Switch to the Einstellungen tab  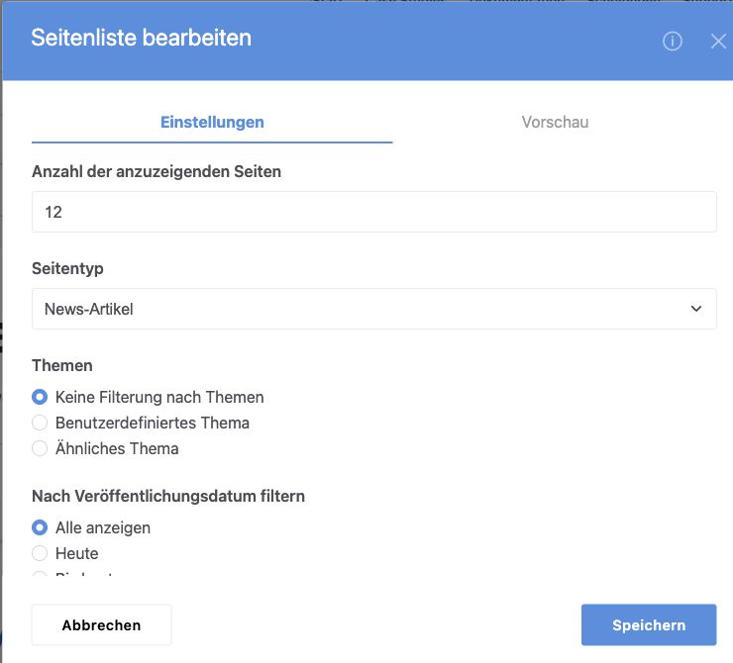point(212,123)
